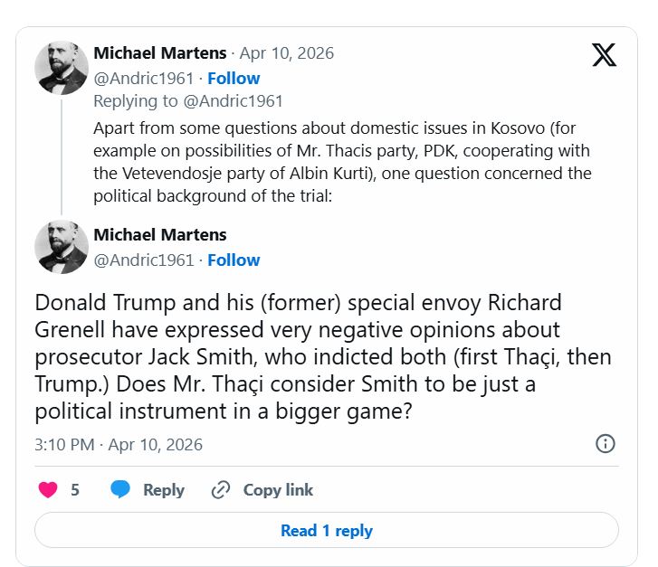
Task: Click the main tweet text about Jack Smith
Action: 322,357
